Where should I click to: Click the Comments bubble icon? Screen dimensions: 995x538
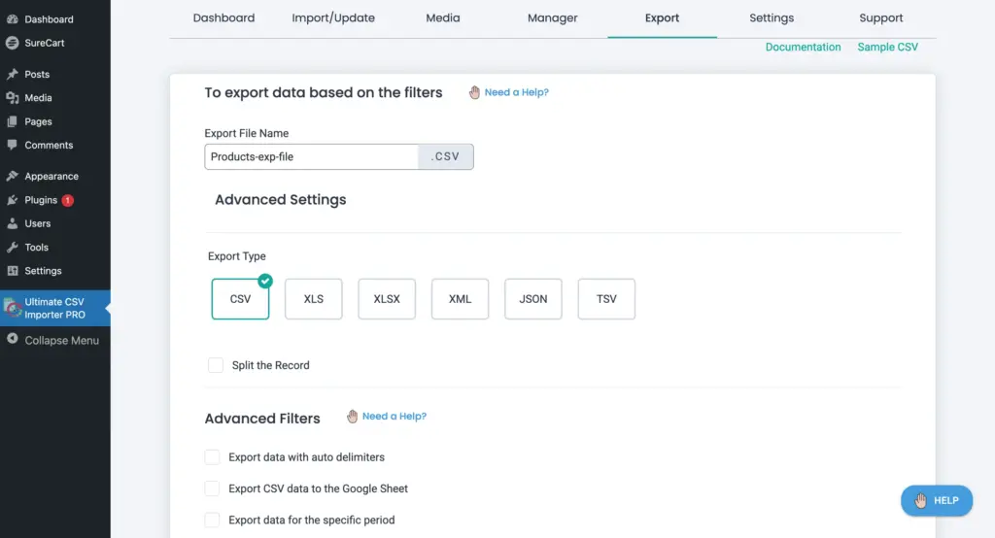(12, 145)
